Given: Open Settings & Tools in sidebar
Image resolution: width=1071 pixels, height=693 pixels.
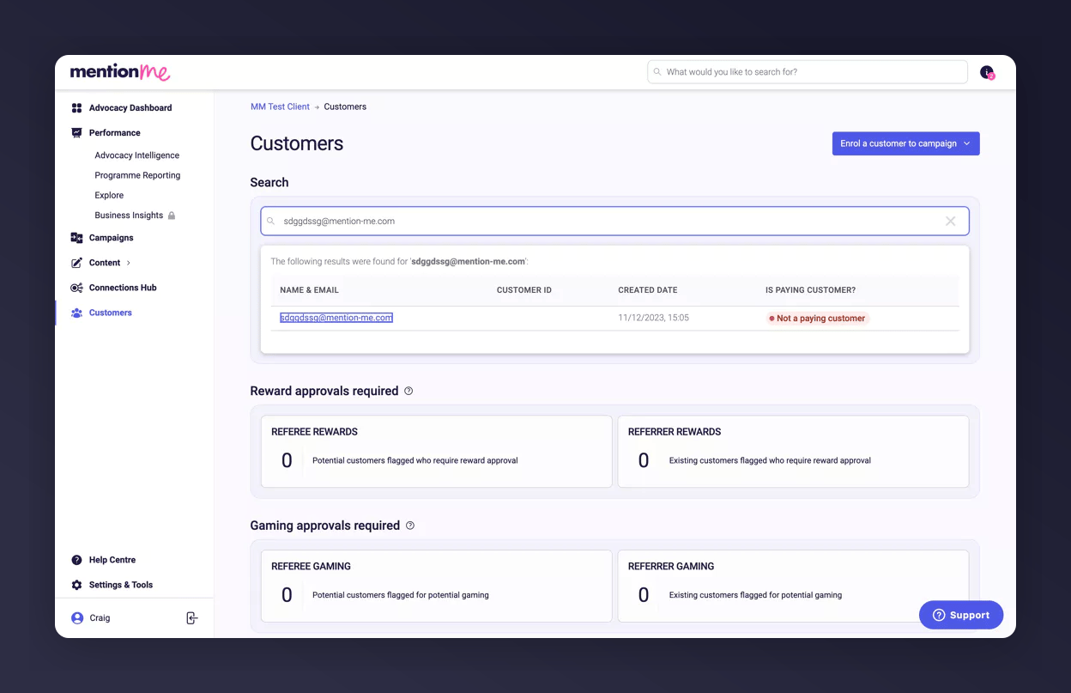Looking at the screenshot, I should [121, 585].
